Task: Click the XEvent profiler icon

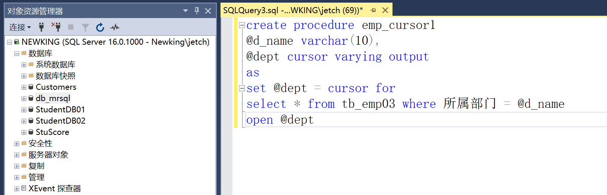Action: (x=24, y=188)
